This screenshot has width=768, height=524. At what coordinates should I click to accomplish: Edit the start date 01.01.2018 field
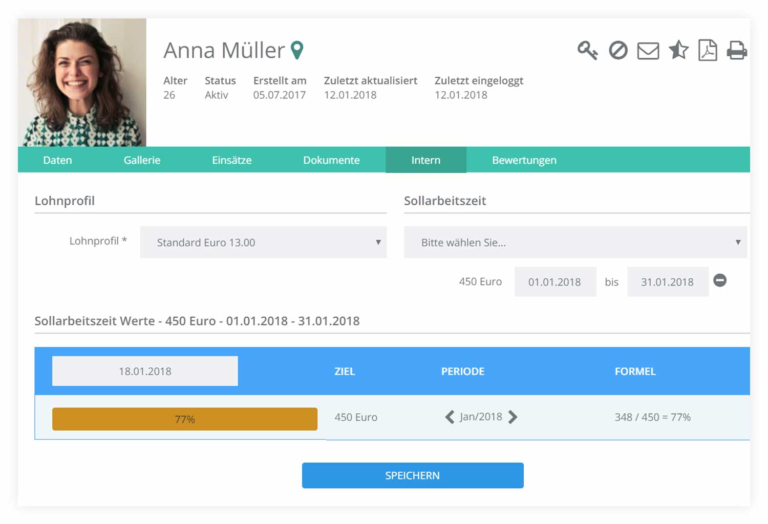pos(555,282)
